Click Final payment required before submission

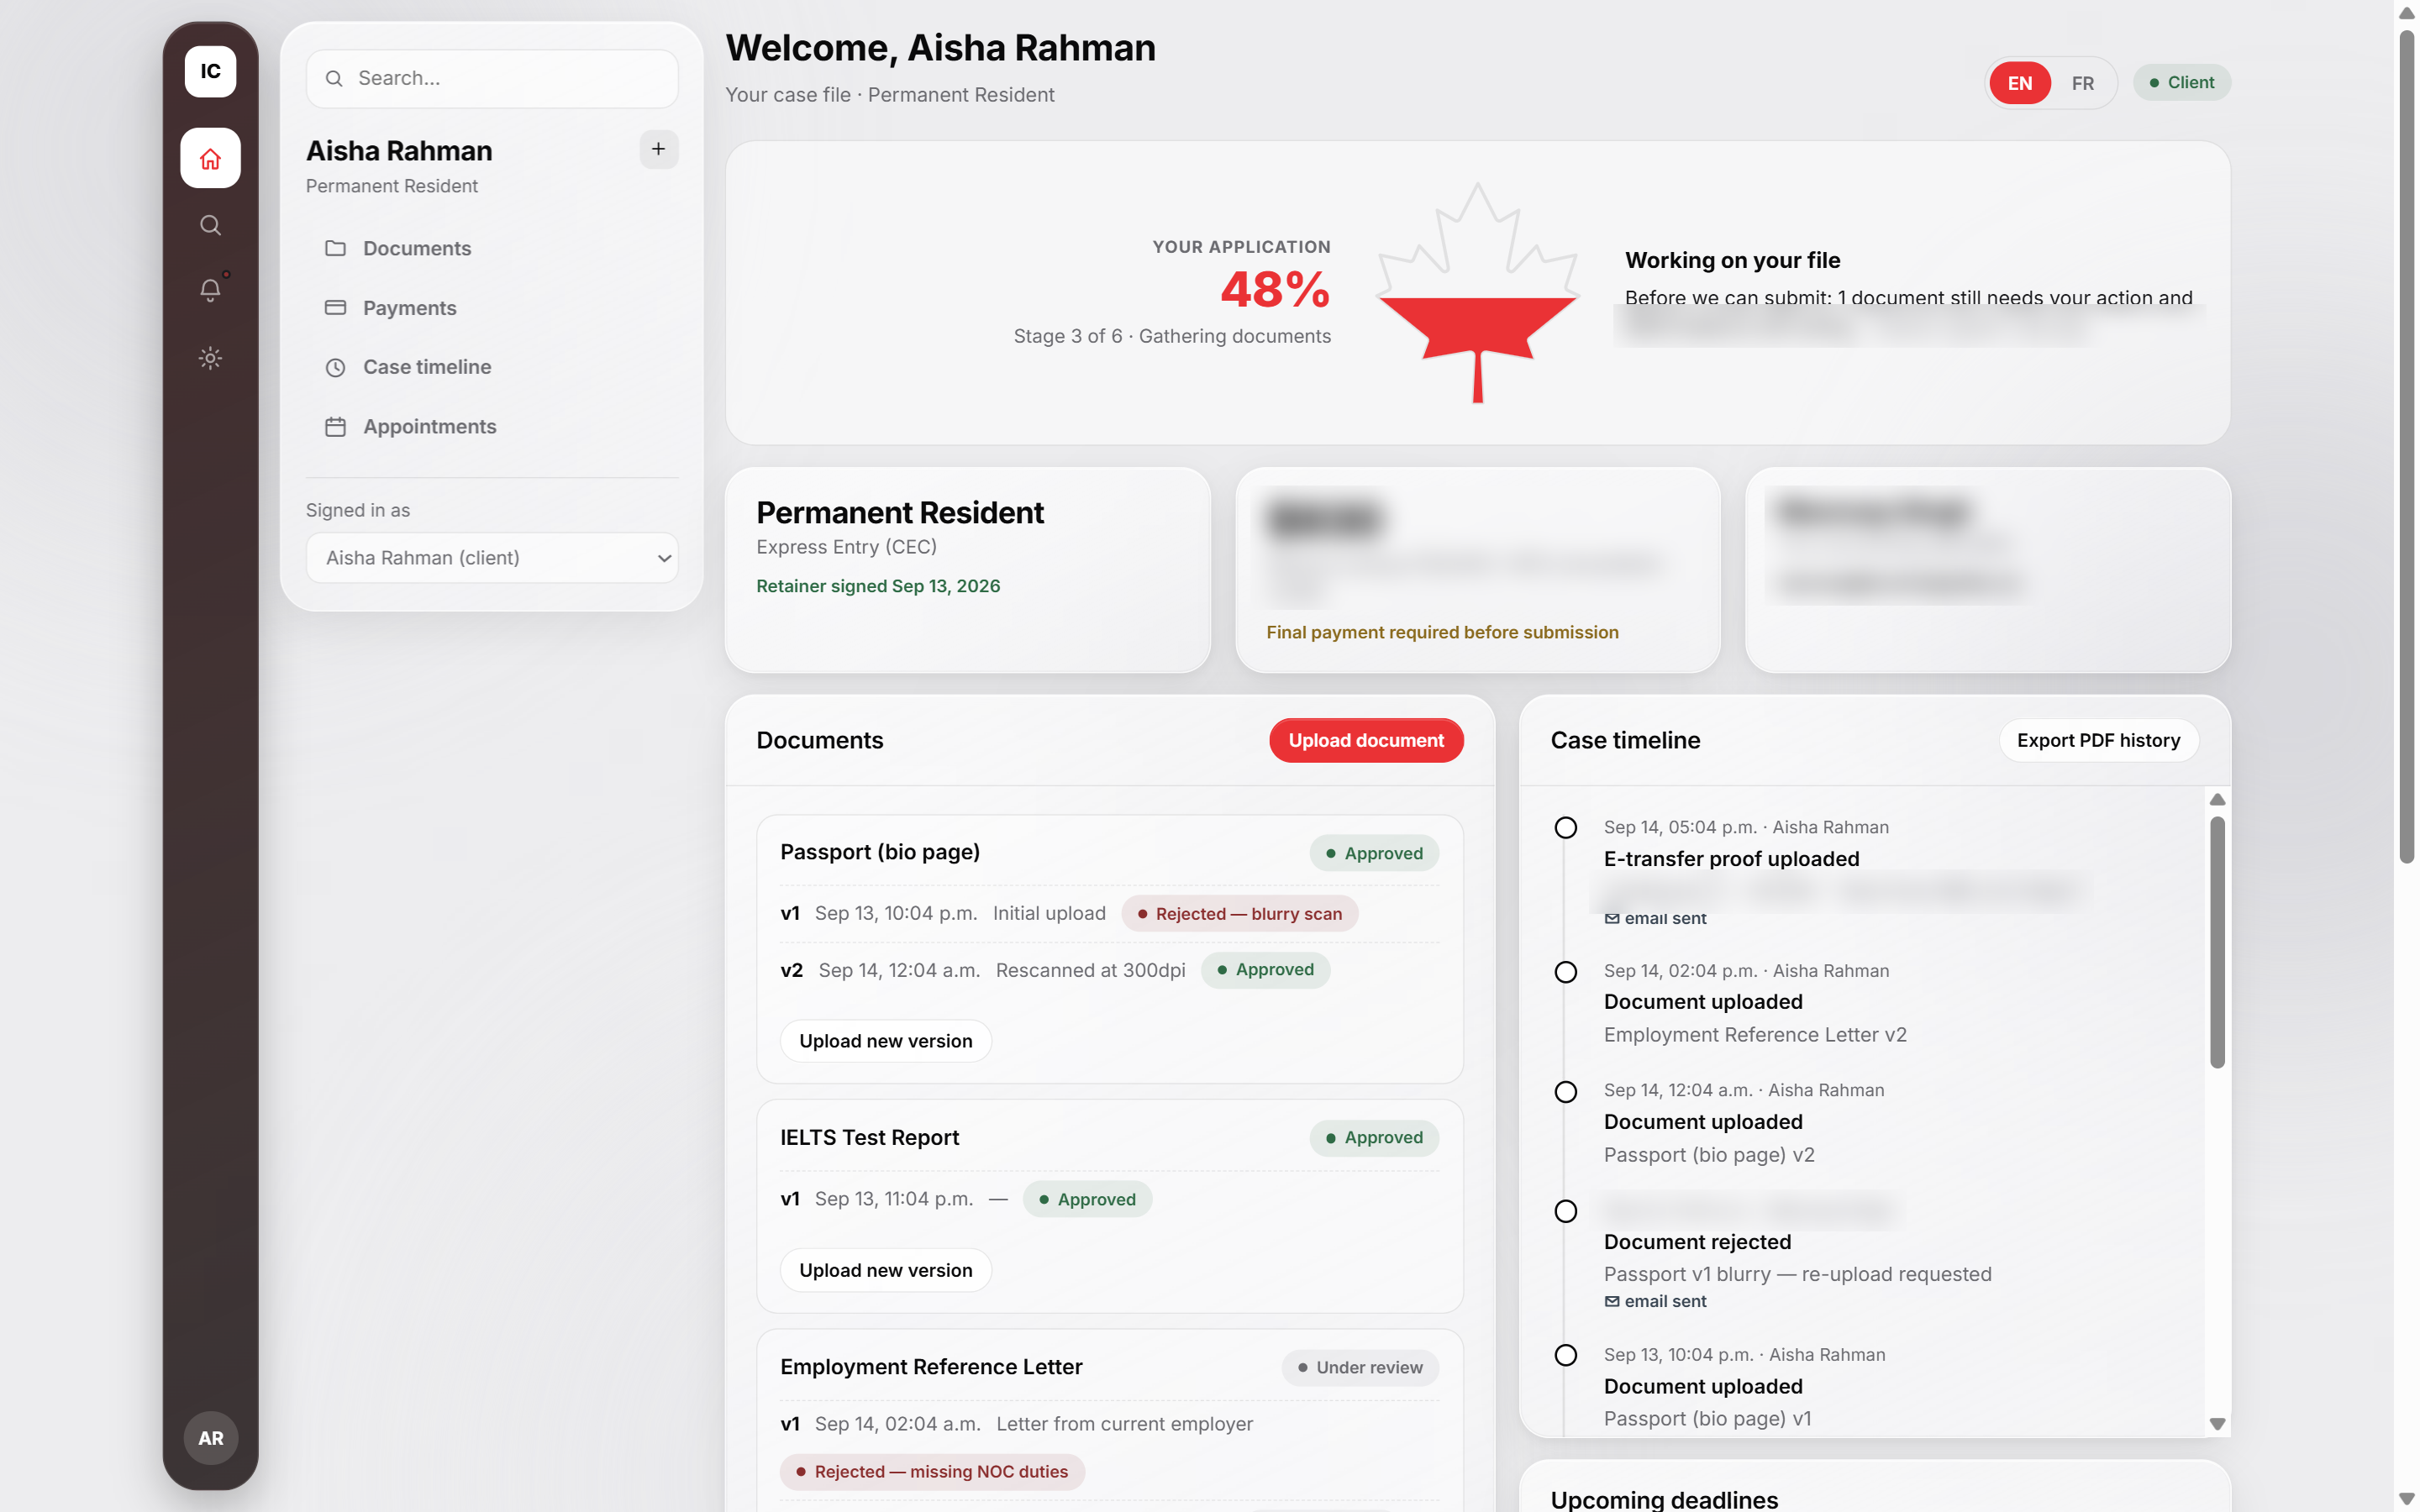pos(1442,632)
